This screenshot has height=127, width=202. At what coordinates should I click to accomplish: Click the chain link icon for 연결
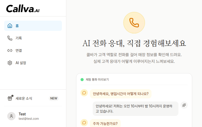10,50
